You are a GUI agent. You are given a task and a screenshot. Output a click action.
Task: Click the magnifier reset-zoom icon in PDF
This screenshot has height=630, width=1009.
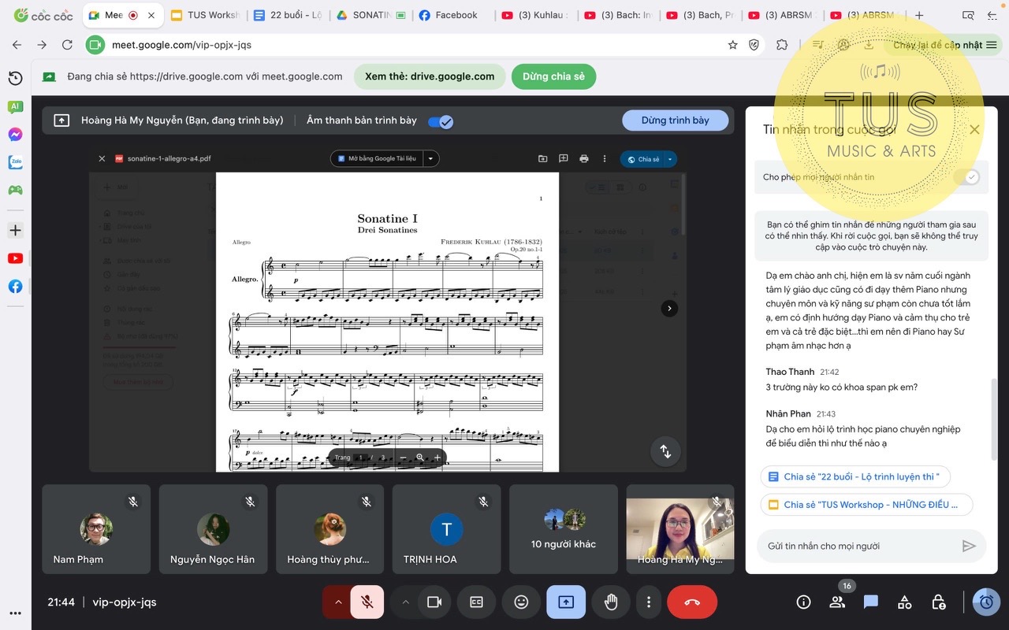pyautogui.click(x=420, y=458)
